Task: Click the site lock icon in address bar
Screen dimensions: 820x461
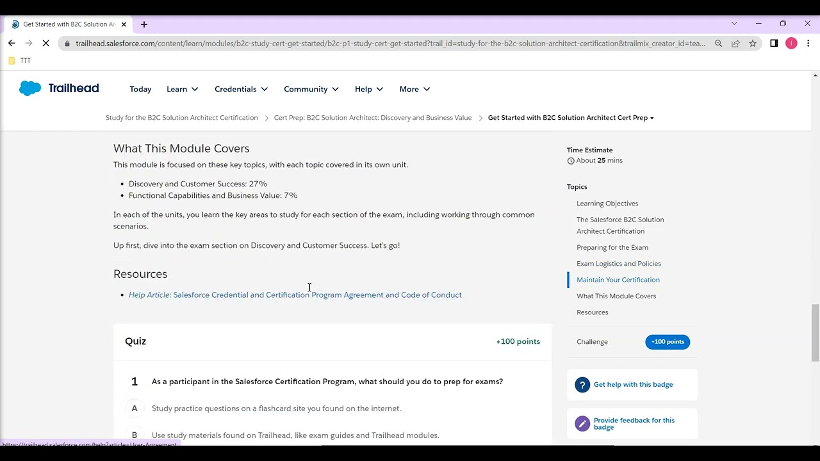Action: (67, 44)
